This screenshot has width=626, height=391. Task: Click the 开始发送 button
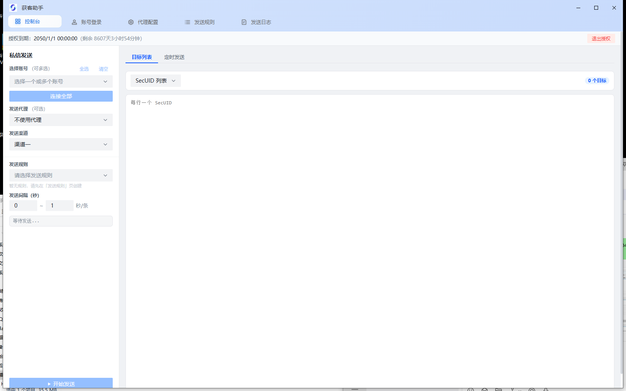pos(61,383)
